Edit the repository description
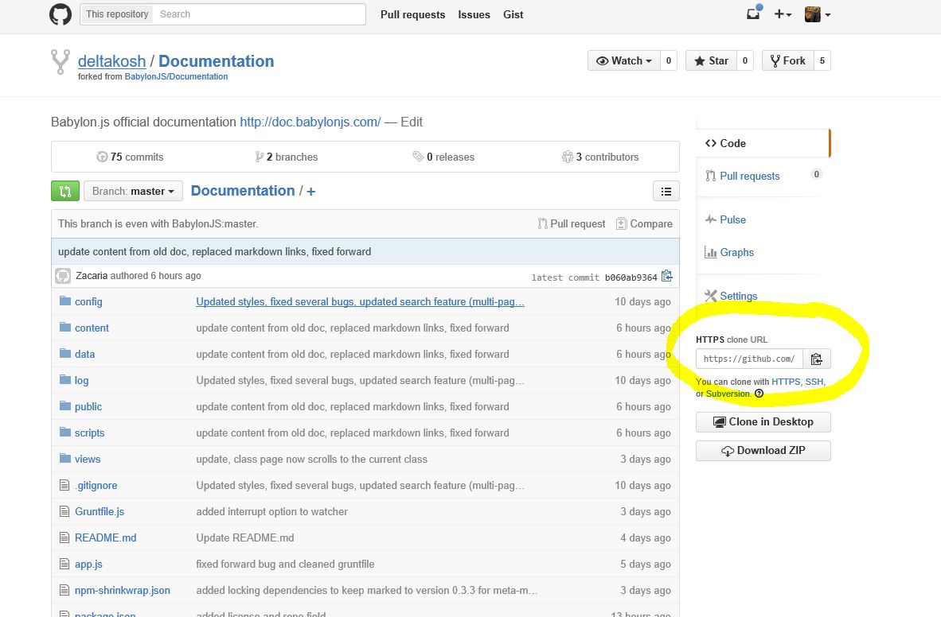 pyautogui.click(x=412, y=122)
